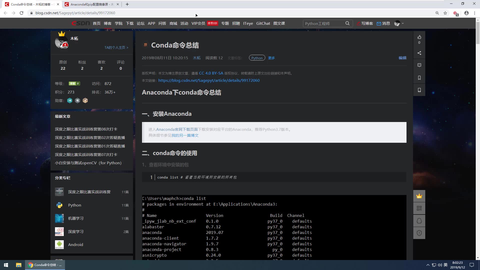The width and height of the screenshot is (480, 270).
Task: Click the Python tag button
Action: (x=257, y=58)
